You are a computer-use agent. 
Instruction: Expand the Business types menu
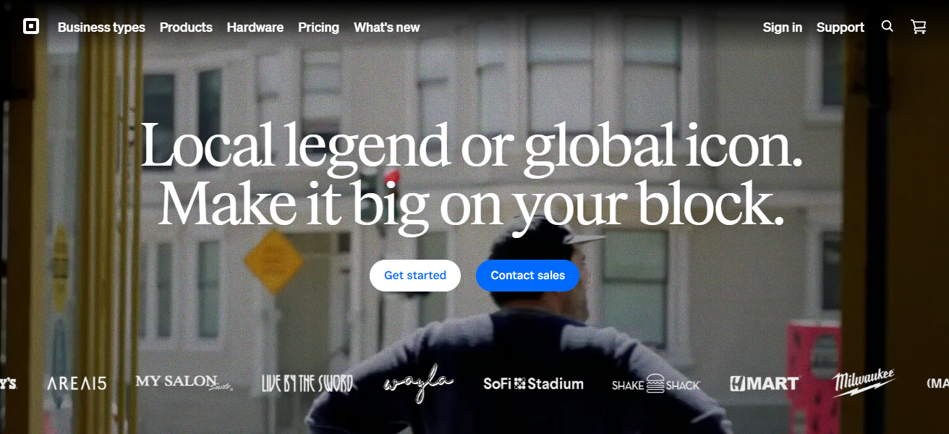101,27
